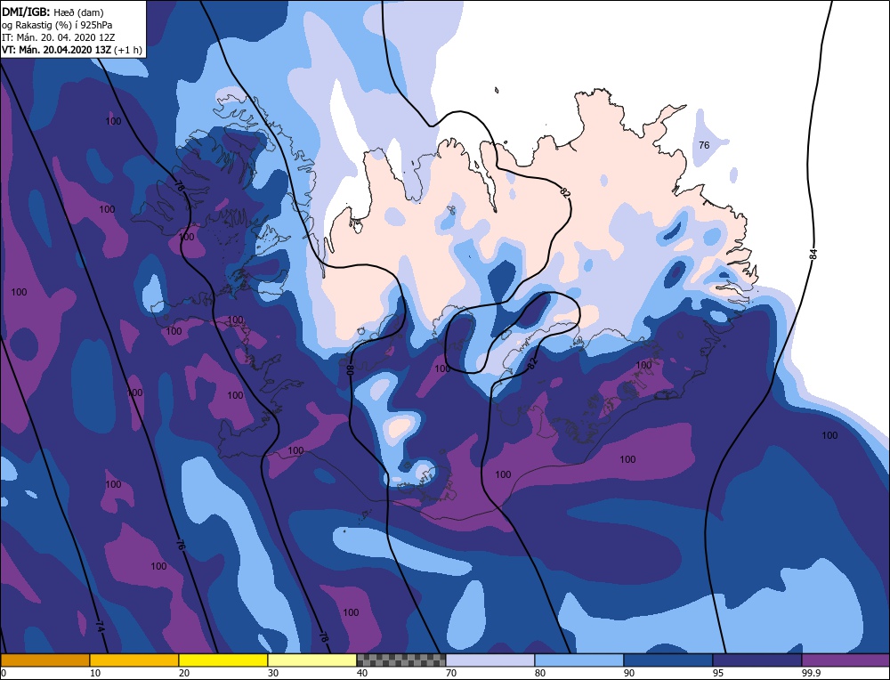Click the title text 'DMI/IGB: Hæð (dam)'
Viewport: 890px width, 680px height.
(x=53, y=12)
